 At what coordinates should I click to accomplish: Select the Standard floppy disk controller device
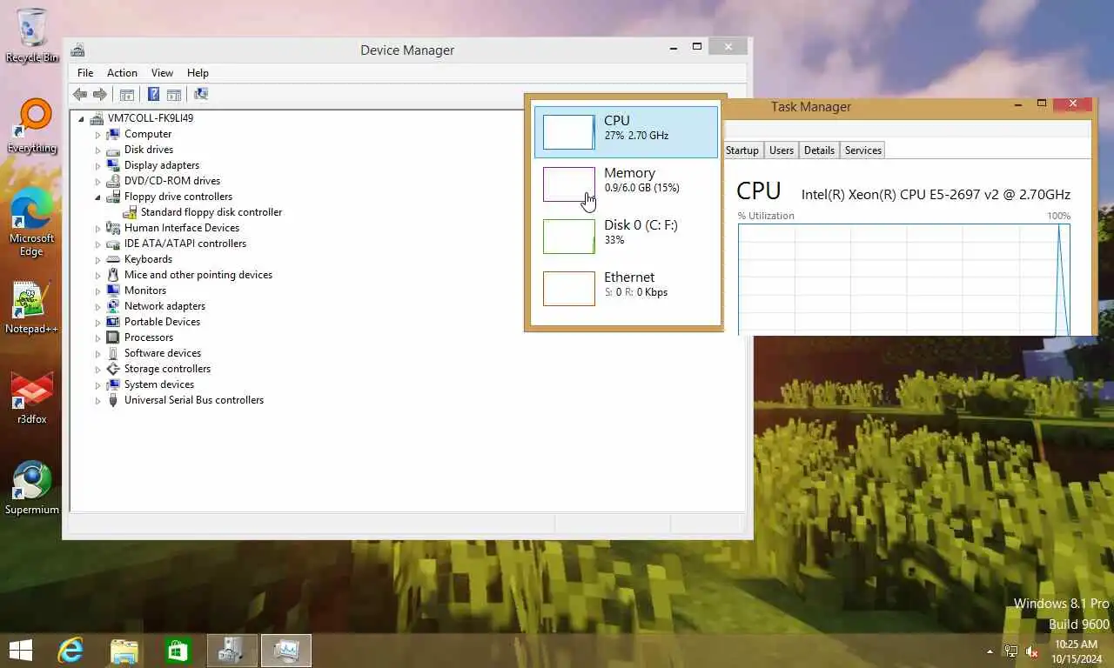(211, 212)
